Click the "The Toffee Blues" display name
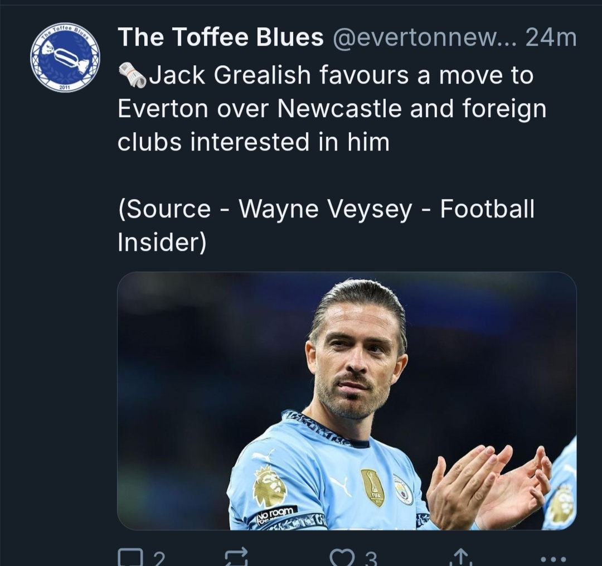 [x=221, y=38]
